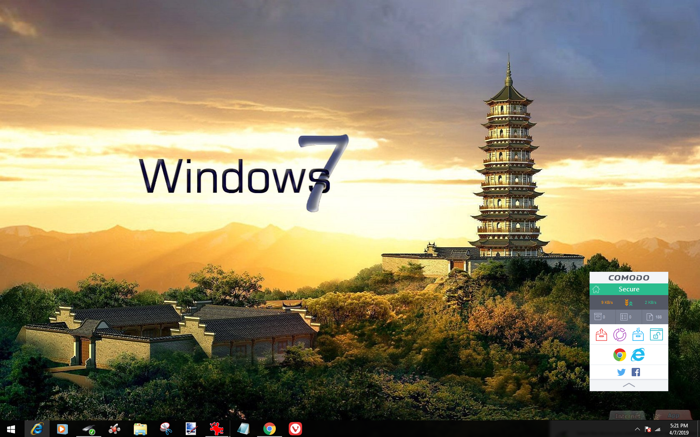Image resolution: width=700 pixels, height=437 pixels.
Task: Open the Windows Start menu
Action: click(11, 429)
